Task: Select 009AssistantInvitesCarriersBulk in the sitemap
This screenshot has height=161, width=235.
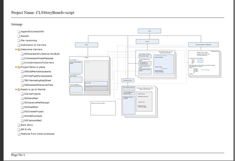Action: pos(42,54)
